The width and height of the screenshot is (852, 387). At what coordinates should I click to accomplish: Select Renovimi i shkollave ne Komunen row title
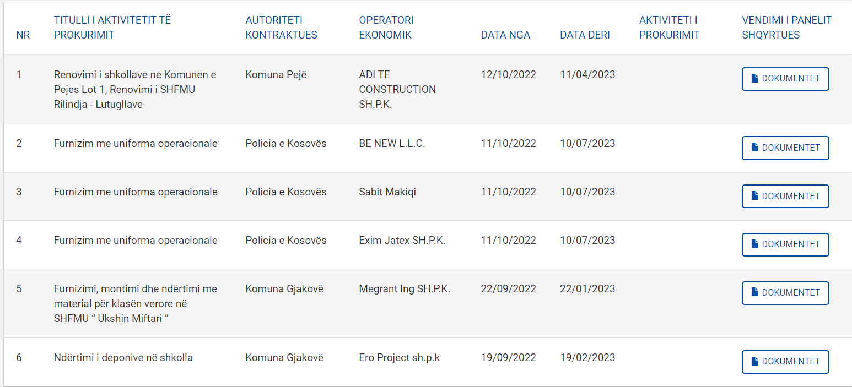(135, 89)
